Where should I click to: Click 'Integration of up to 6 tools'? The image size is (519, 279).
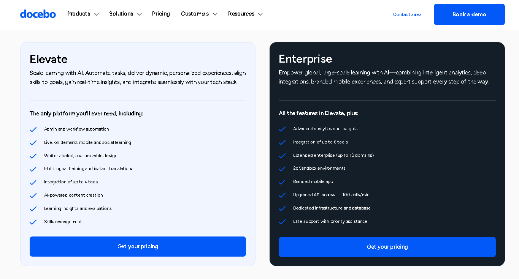click(x=321, y=142)
